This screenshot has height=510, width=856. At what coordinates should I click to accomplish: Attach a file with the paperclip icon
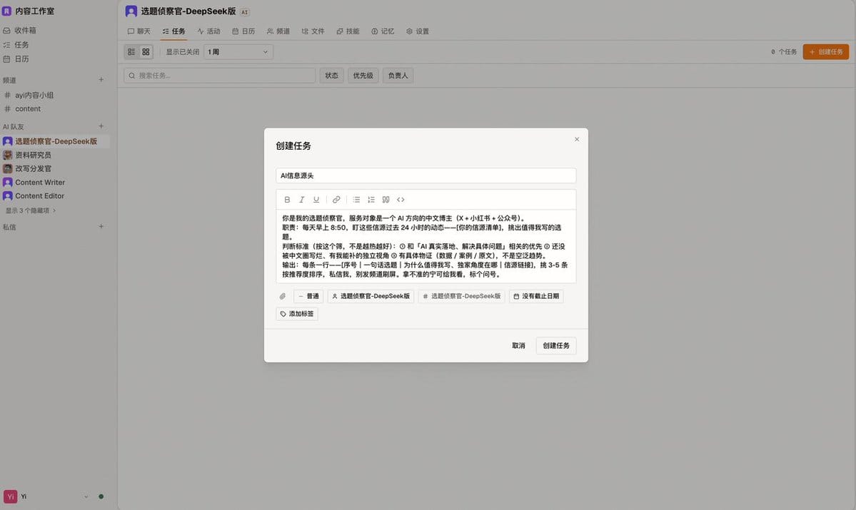[x=282, y=296]
